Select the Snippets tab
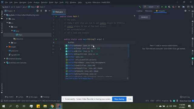Viewport: 194px width, 109px height. [x=160, y=11]
